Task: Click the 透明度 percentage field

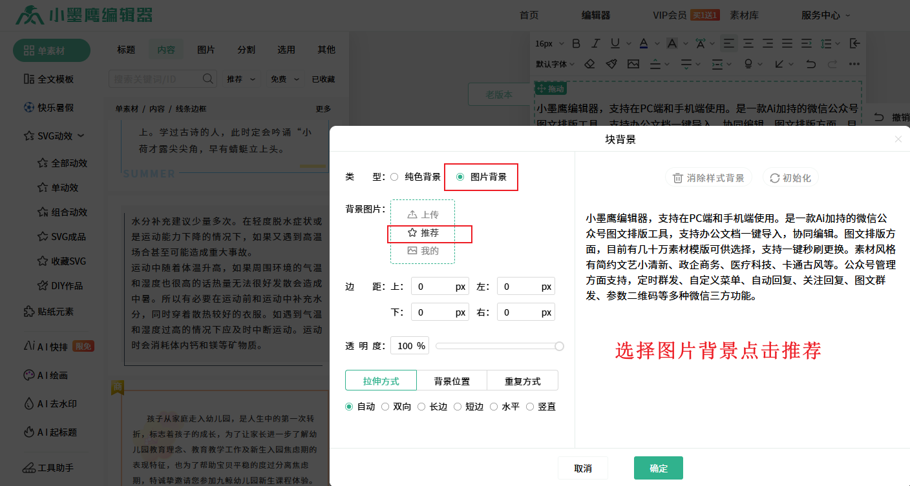Action: point(410,346)
